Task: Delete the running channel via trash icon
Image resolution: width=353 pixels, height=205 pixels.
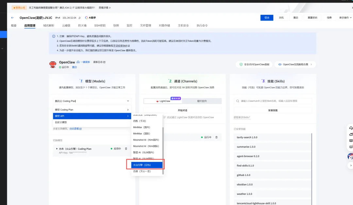Action: pos(217,137)
